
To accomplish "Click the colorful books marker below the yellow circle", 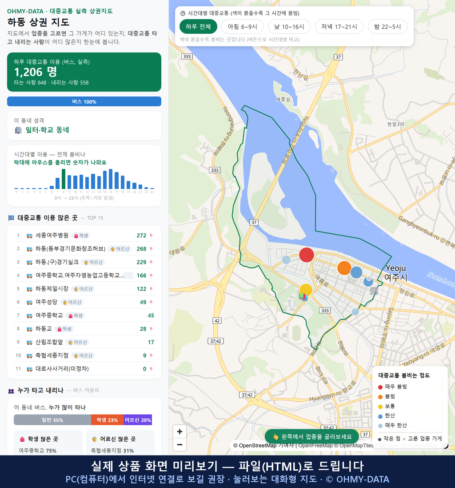I will click(x=303, y=296).
